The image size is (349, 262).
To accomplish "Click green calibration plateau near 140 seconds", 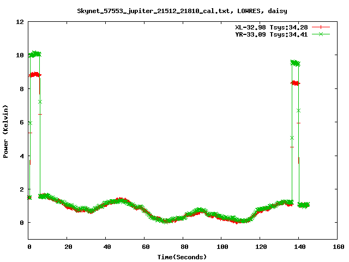I will tap(295, 63).
